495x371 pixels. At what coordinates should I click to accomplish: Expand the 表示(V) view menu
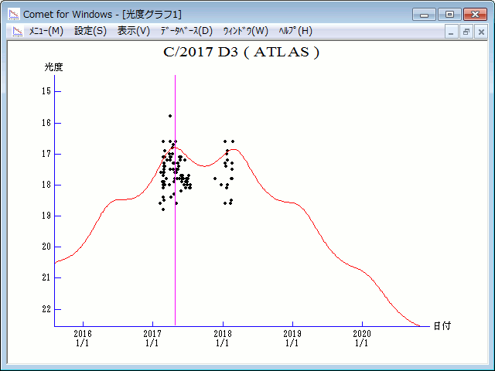pos(133,31)
